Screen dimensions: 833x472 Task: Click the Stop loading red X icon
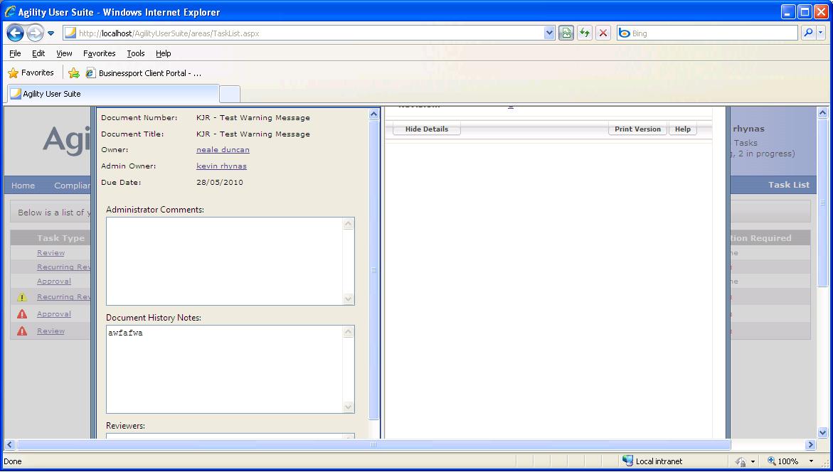coord(603,33)
